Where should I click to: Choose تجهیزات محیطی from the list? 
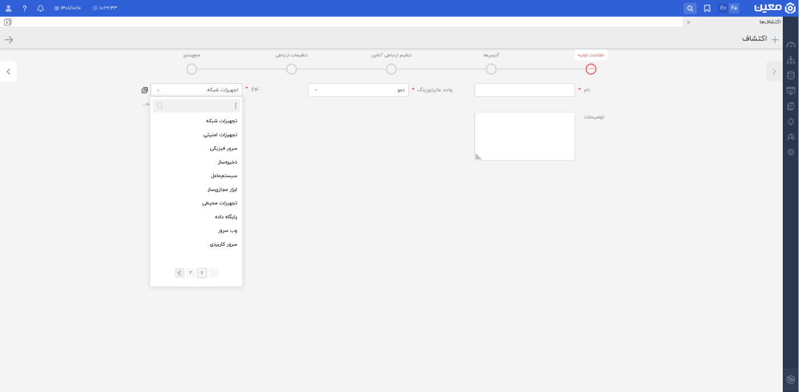pyautogui.click(x=196, y=203)
